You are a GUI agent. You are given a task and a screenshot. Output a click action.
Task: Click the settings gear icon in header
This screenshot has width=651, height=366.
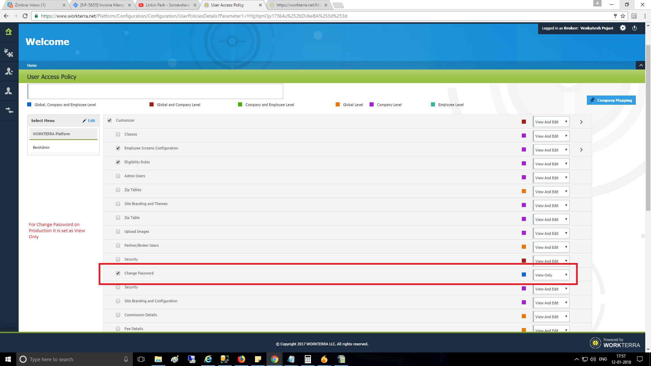coord(623,28)
